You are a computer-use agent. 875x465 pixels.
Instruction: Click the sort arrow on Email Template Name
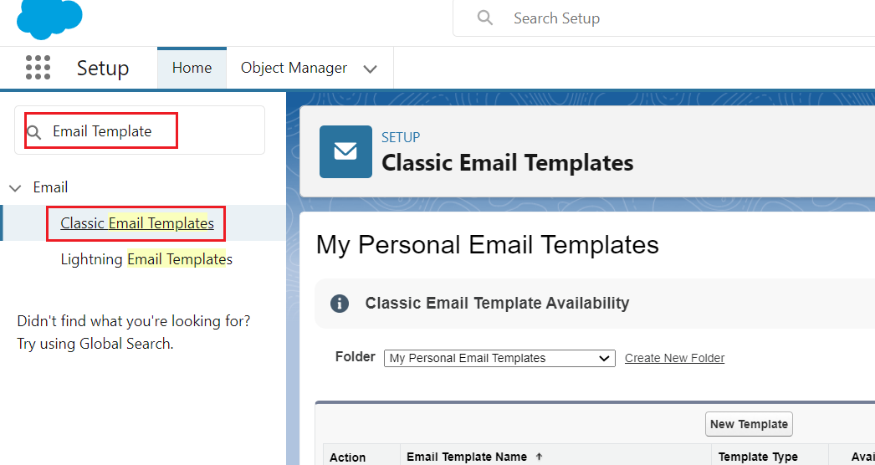pos(539,456)
